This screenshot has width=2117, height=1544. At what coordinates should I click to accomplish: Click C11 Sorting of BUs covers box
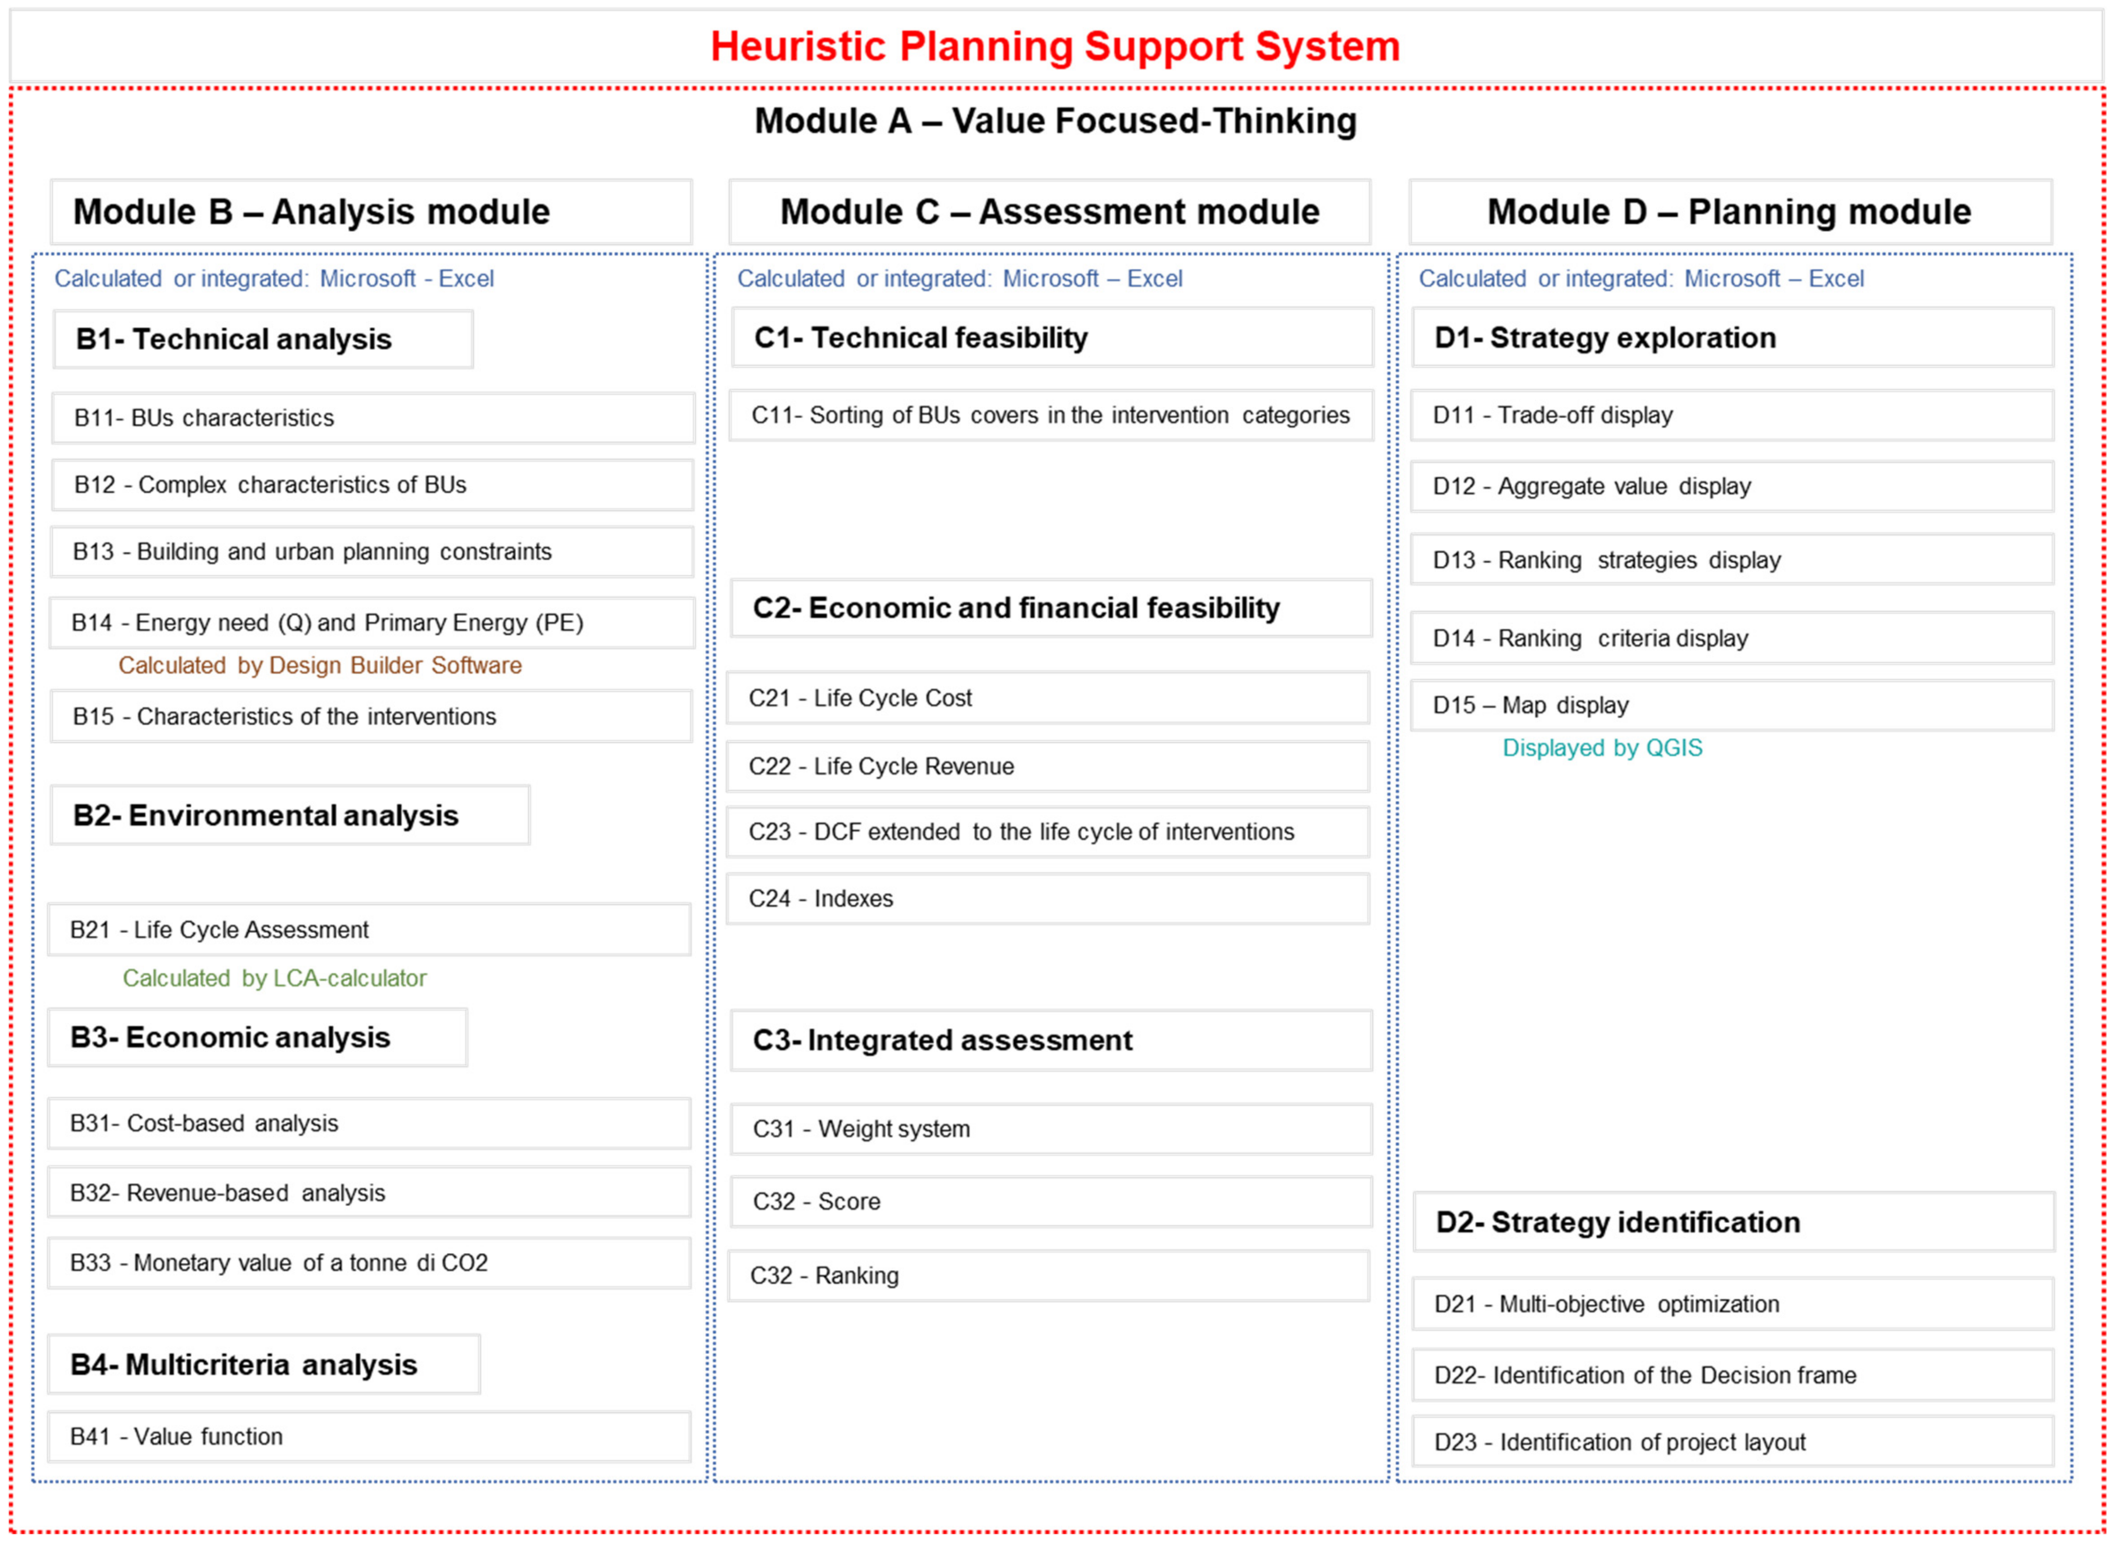point(1050,416)
